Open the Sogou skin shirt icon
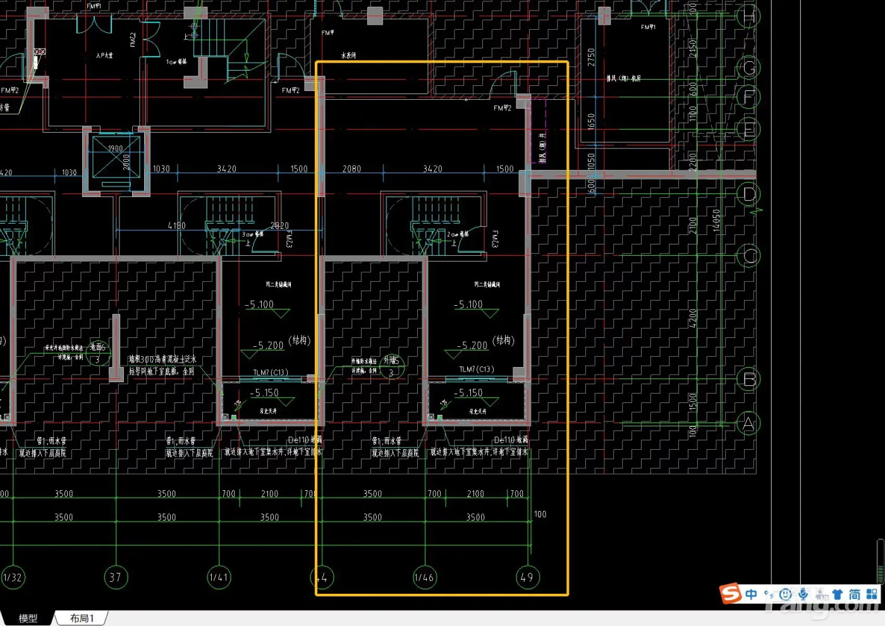 point(838,594)
